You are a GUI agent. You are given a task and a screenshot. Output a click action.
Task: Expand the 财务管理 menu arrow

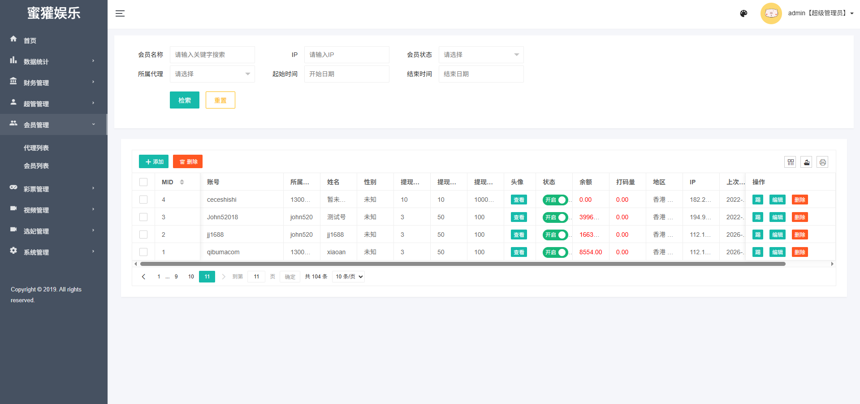click(x=93, y=82)
